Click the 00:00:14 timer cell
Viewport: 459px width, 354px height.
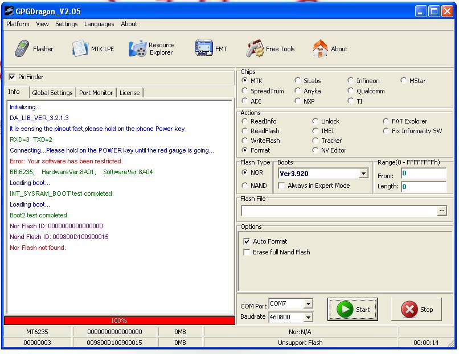426,343
